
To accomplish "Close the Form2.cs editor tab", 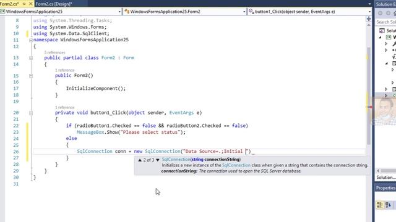I will (x=31, y=4).
